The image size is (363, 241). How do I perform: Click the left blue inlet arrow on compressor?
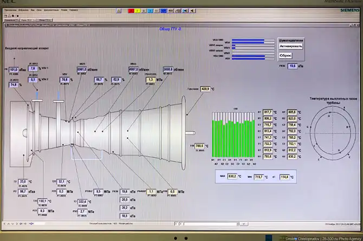36,95
